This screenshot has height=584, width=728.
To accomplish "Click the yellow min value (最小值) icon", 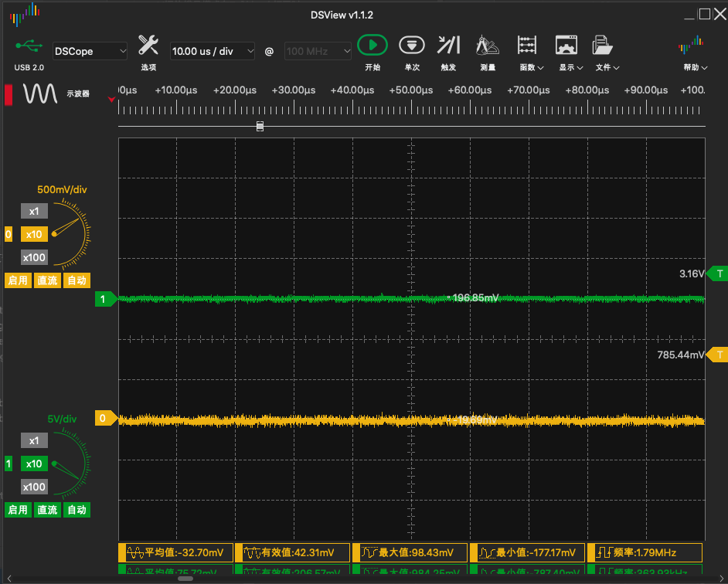I will (487, 552).
